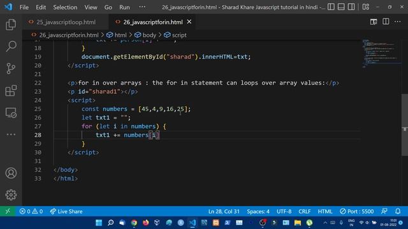Open XAMPP from taskbar
Viewport: 408px width, 229px height.
tap(216, 223)
